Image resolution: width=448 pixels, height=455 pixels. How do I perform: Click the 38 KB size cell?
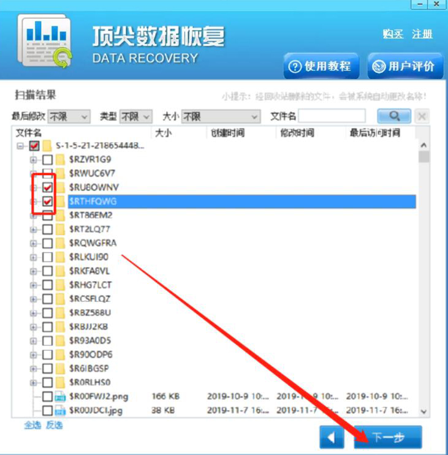pos(163,410)
